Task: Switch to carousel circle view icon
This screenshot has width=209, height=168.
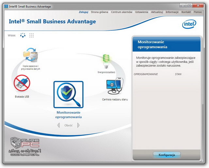Action: [x=23, y=35]
